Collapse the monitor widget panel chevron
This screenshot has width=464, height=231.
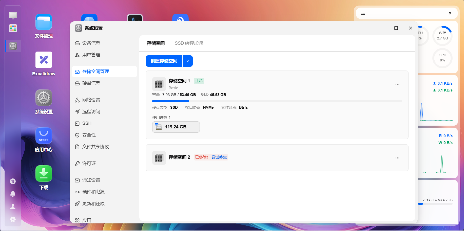point(450,13)
